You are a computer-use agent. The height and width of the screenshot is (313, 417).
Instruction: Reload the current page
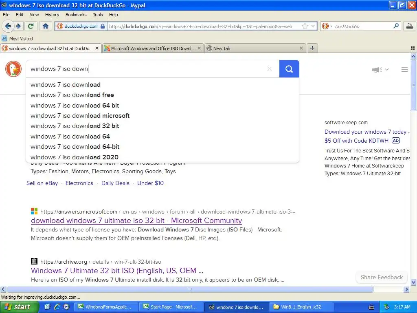pos(31,26)
